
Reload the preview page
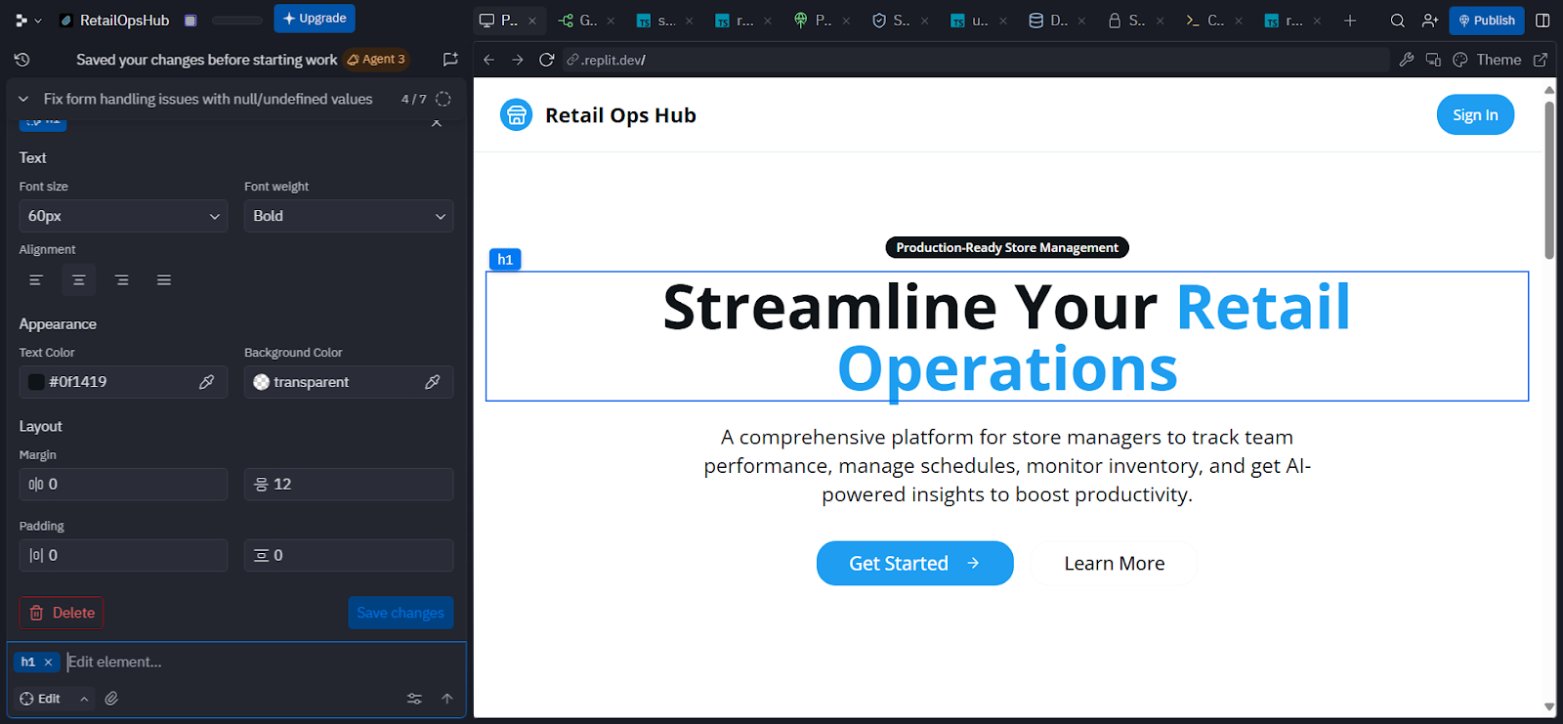coord(547,60)
